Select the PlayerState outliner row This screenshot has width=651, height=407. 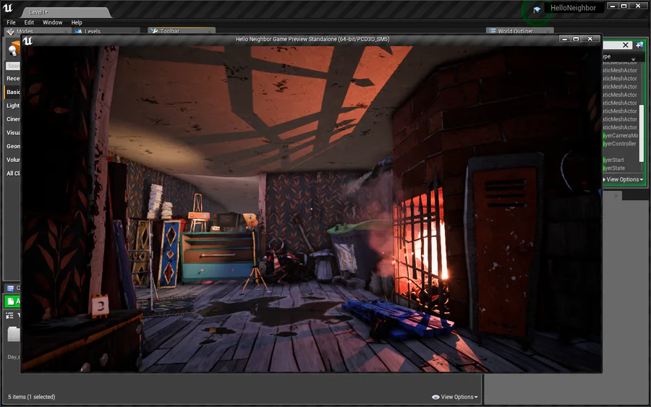621,168
